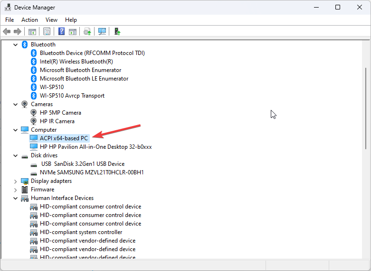Viewport: 371px width, 271px height.
Task: Collapse the Disk drives category
Action: click(x=15, y=155)
